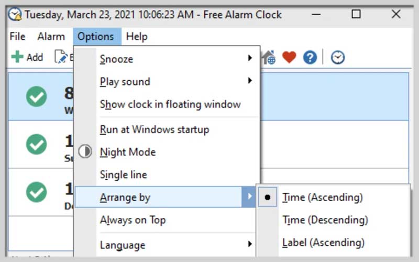Close the Options menu by clicking it

(97, 36)
